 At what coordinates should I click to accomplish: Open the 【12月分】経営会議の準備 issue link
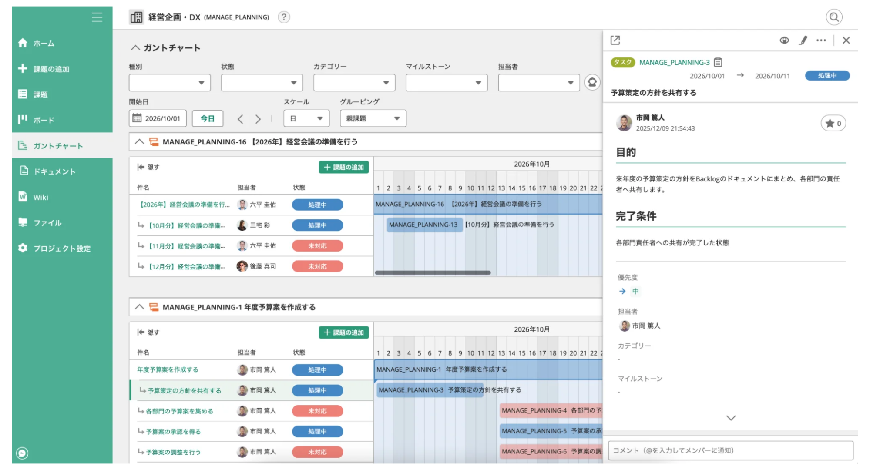tap(186, 266)
